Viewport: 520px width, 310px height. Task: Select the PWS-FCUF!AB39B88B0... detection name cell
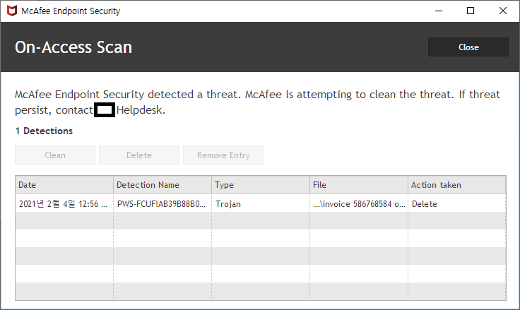coord(162,203)
